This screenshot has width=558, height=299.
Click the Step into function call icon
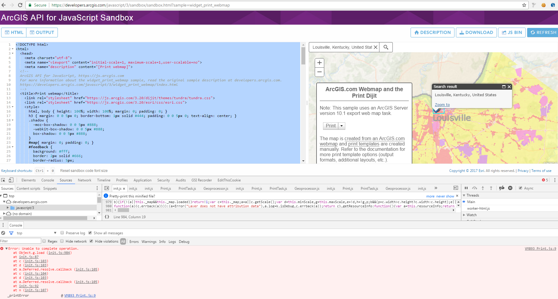pyautogui.click(x=483, y=188)
